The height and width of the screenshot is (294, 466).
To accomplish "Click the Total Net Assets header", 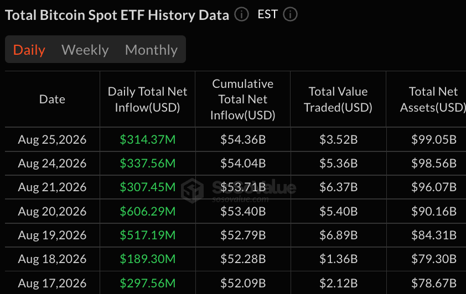I will pyautogui.click(x=433, y=99).
